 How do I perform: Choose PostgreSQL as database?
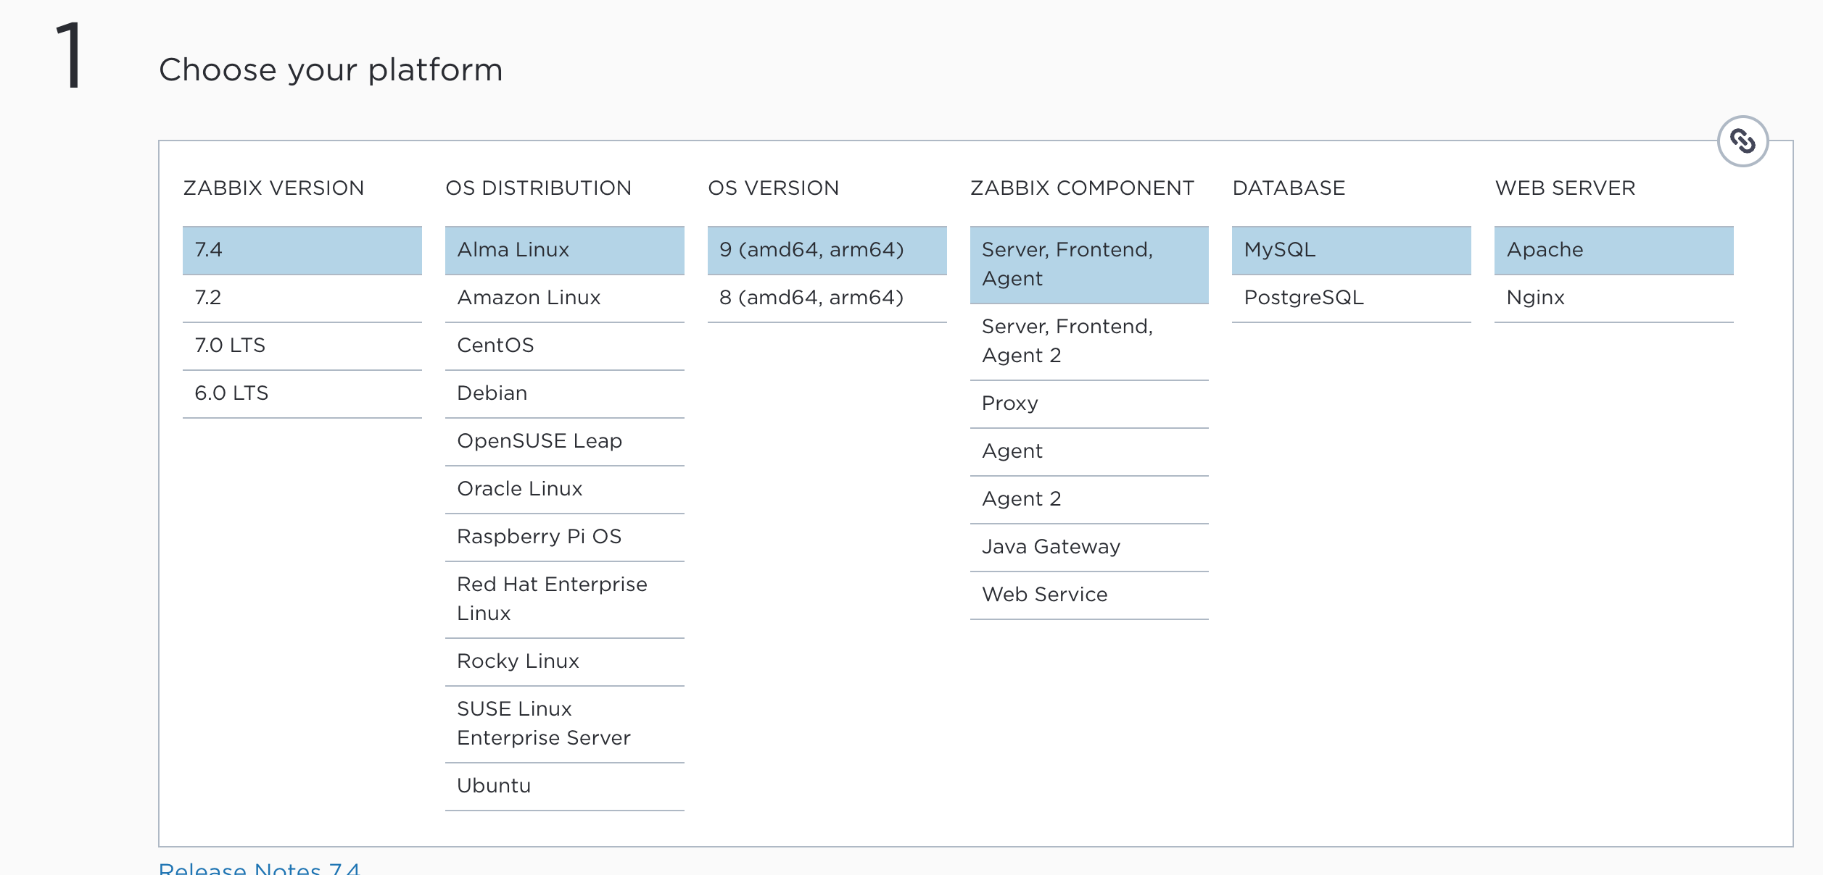(x=1352, y=298)
